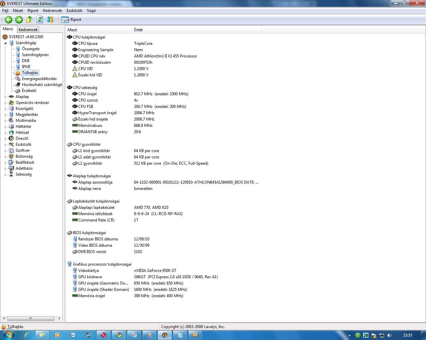The height and width of the screenshot is (340, 426).
Task: Click the CPU VID warning icon
Action: (75, 69)
